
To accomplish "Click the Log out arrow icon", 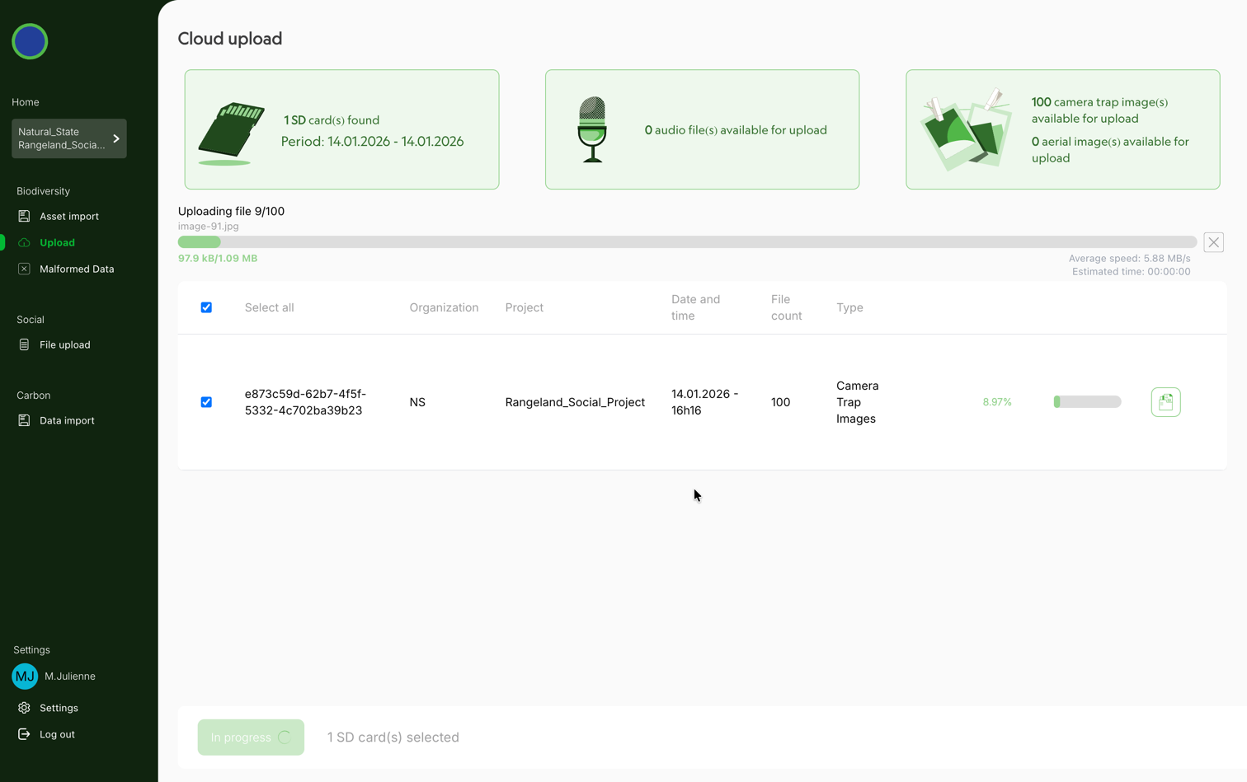I will [24, 734].
